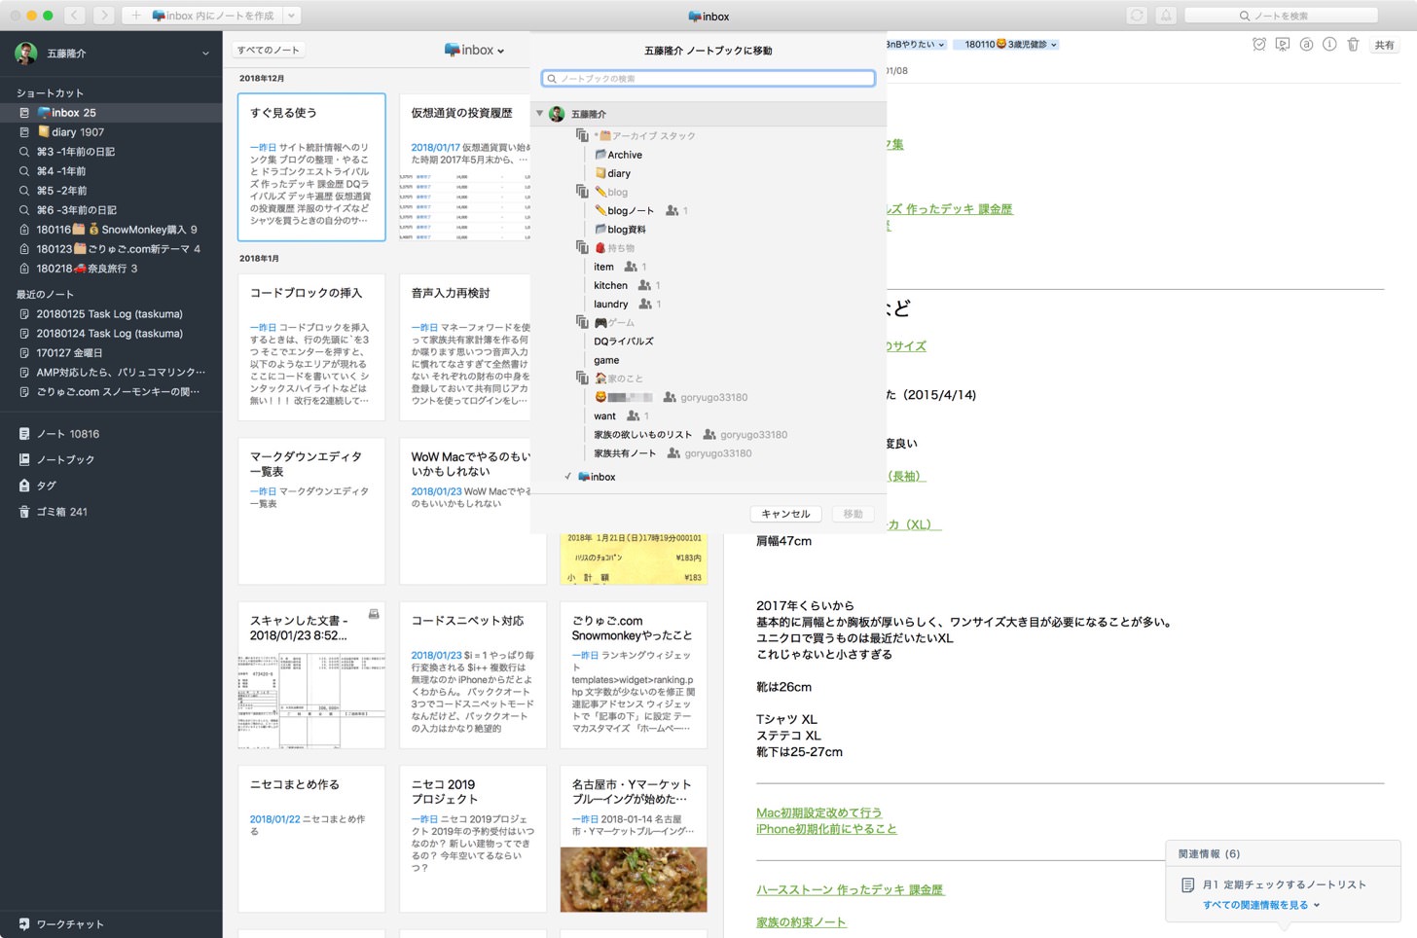Start presentation mode from the note toolbar
The image size is (1417, 938).
pos(1283,45)
